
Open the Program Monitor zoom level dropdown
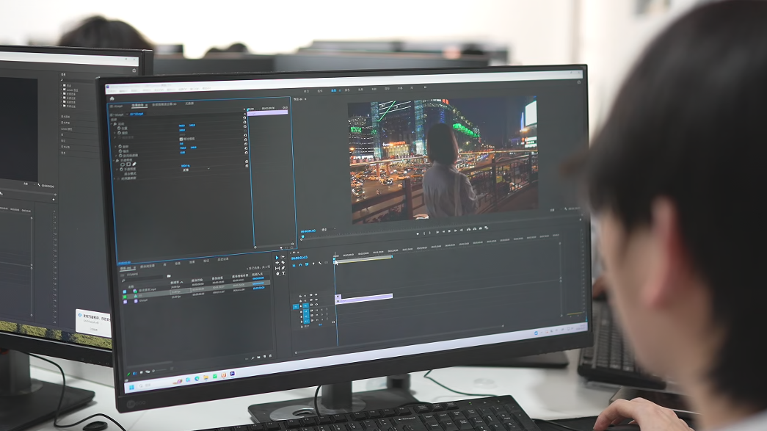point(326,230)
